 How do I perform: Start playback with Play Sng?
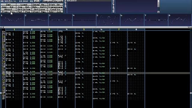(8, 12)
